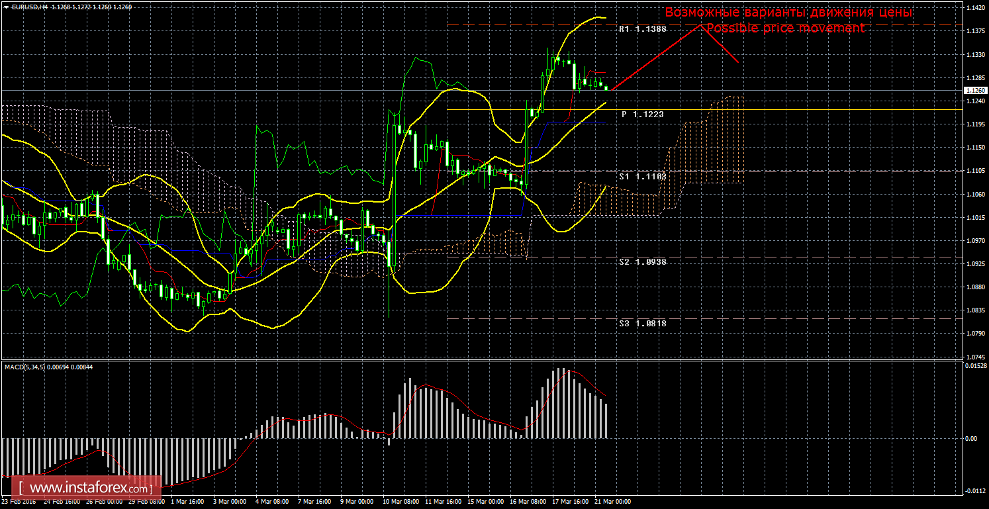
Task: Click the S2 1.0938 support label
Action: click(x=643, y=262)
